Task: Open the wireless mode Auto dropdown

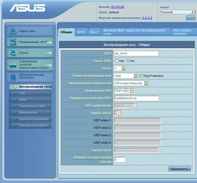Action: 126,76
